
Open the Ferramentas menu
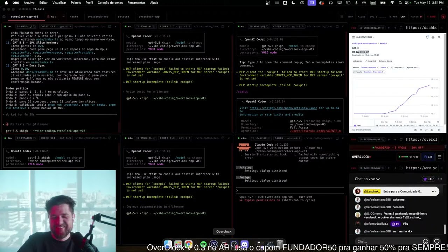136,2
